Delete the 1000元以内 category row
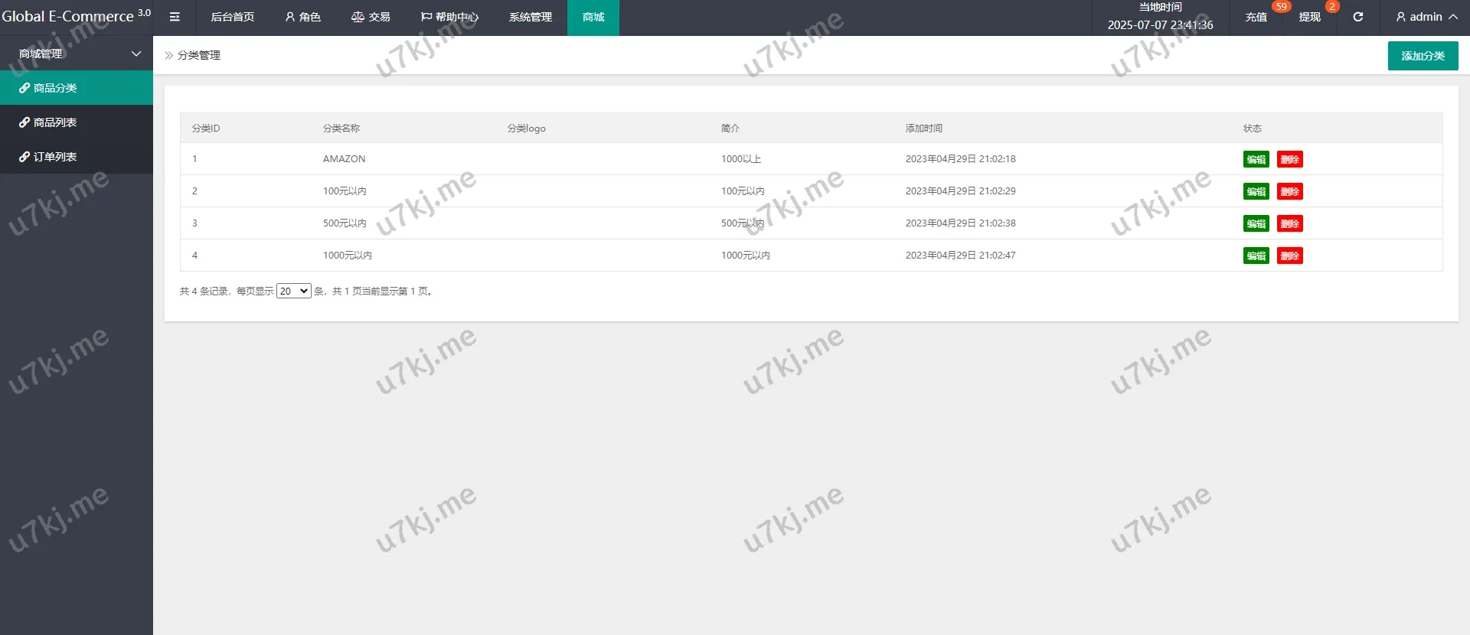The image size is (1470, 635). coord(1289,256)
